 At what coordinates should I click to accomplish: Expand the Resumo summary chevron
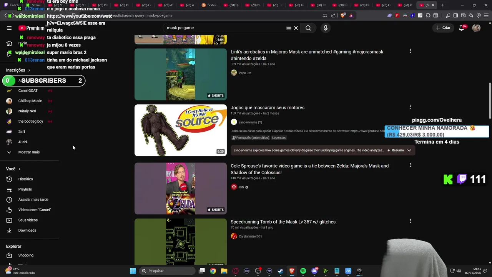coord(409,150)
